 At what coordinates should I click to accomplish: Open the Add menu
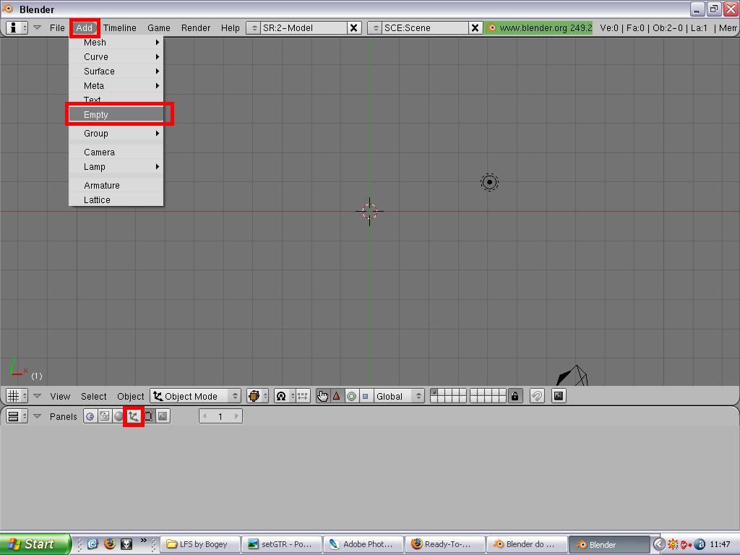point(85,28)
